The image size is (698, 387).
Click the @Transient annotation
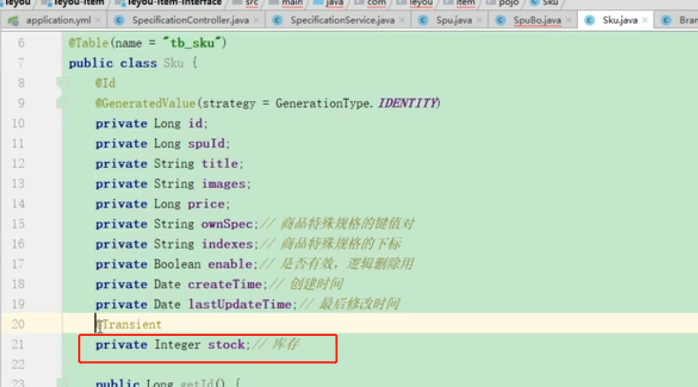pyautogui.click(x=129, y=325)
